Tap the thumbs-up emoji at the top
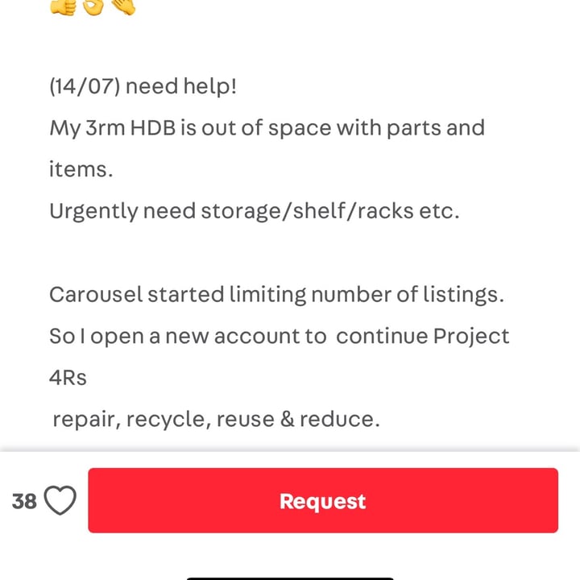 pyautogui.click(x=63, y=7)
